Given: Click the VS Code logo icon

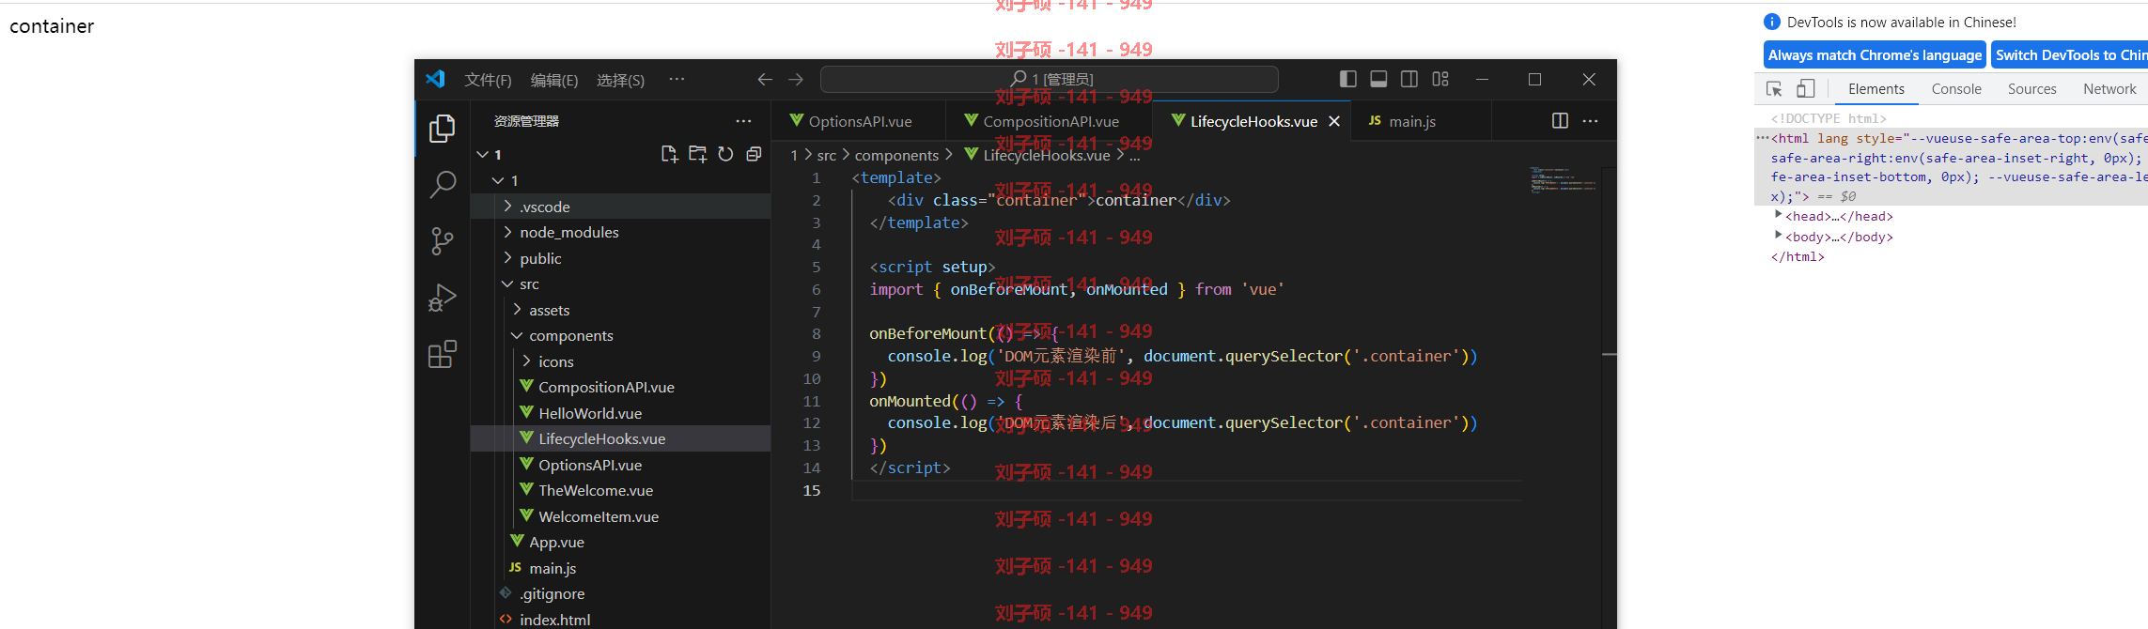Looking at the screenshot, I should coord(435,79).
